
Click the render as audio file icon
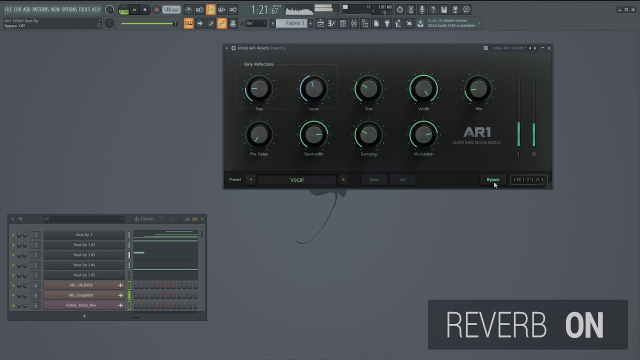(x=455, y=9)
